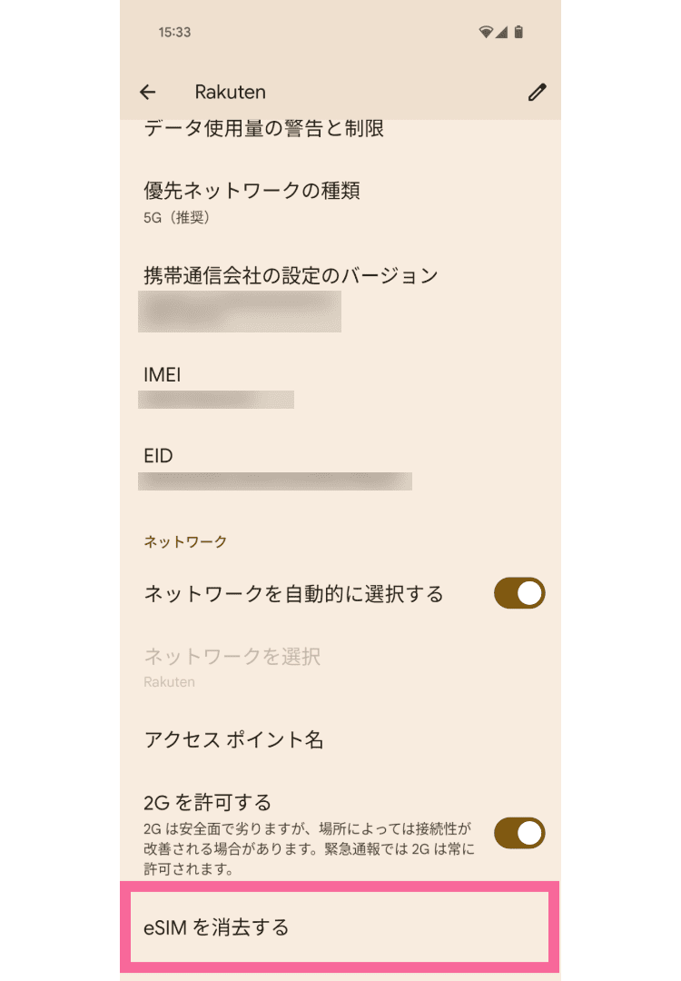
Task: Open 優先ネットワークの種類 selection
Action: (252, 202)
